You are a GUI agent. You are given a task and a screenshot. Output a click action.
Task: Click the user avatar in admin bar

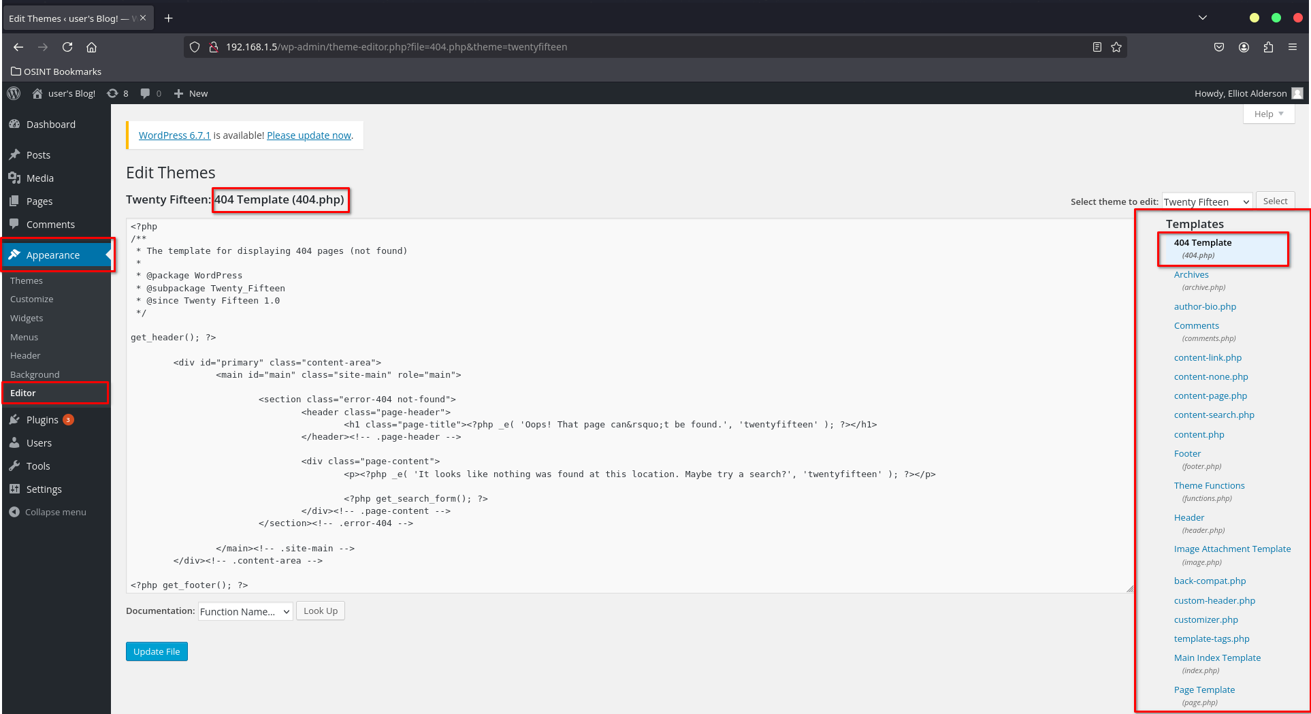point(1297,93)
